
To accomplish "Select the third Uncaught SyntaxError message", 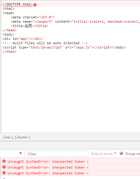I will click(48, 173).
